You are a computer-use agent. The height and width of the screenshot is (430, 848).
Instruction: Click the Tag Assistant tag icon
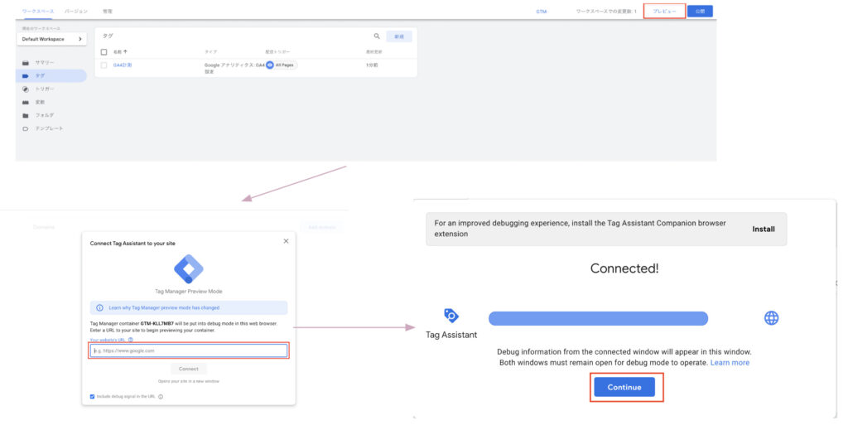point(451,315)
